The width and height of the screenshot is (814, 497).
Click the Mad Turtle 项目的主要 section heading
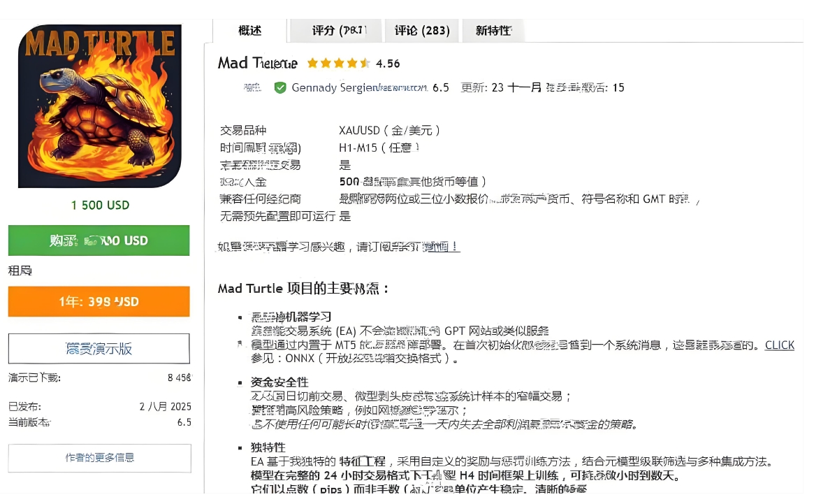click(x=303, y=289)
